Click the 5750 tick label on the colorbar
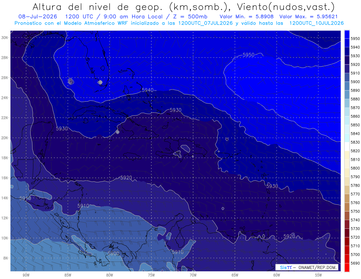 (x=355, y=211)
